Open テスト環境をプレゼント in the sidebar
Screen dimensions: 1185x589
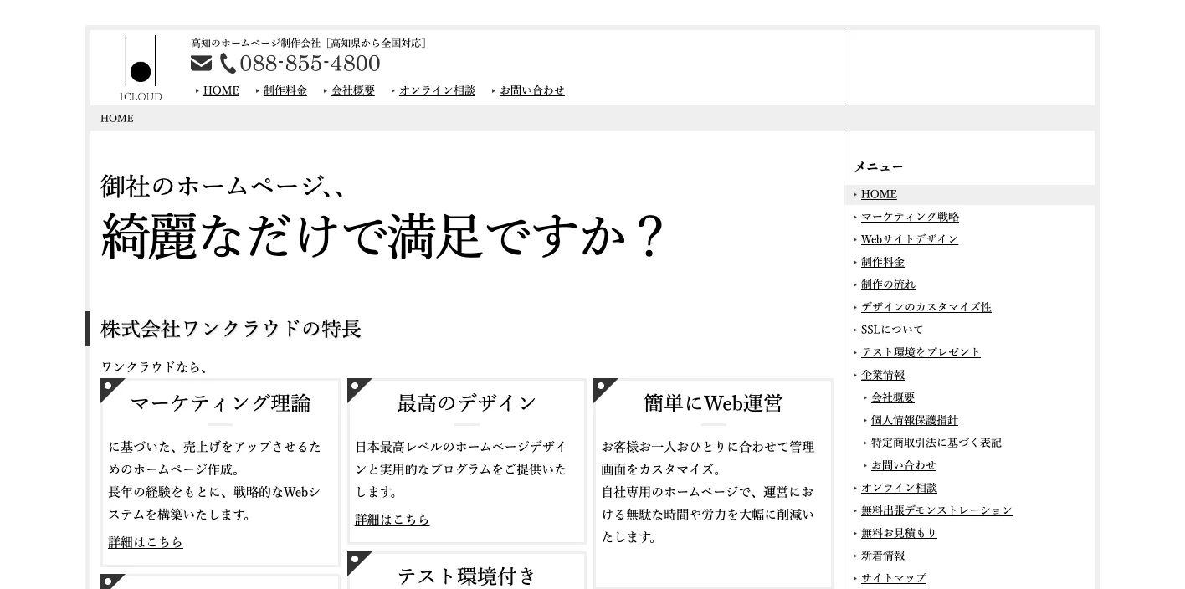tap(921, 352)
